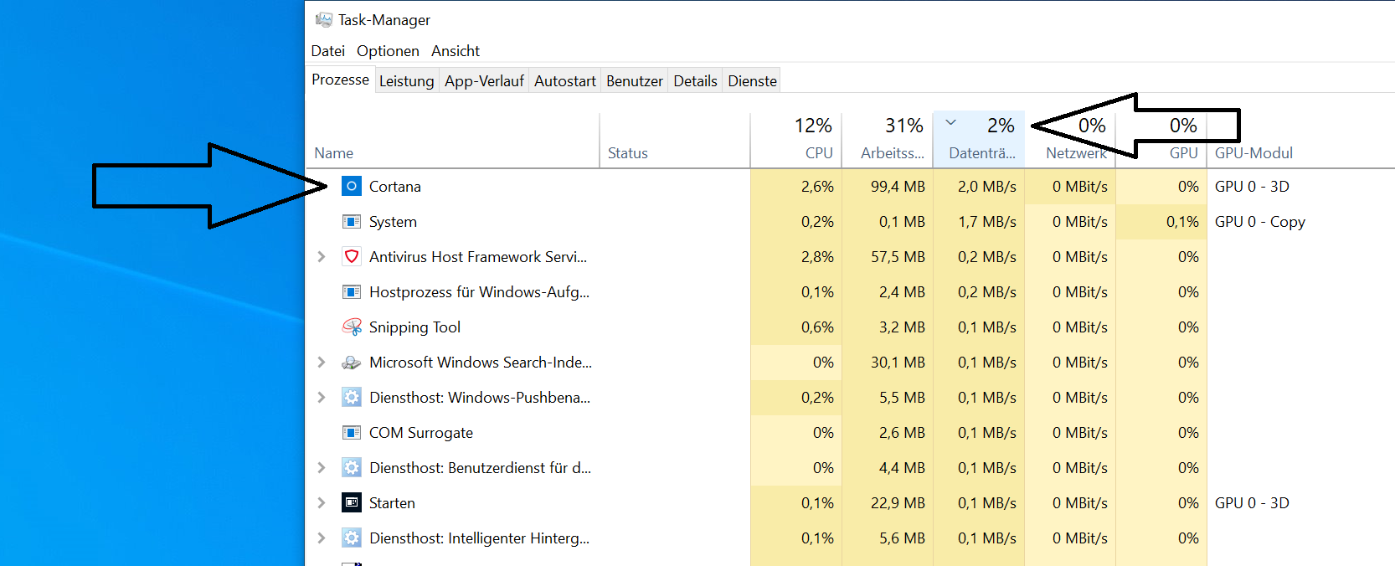Click GPU 0 - 3D cell for Cortana

(1252, 187)
